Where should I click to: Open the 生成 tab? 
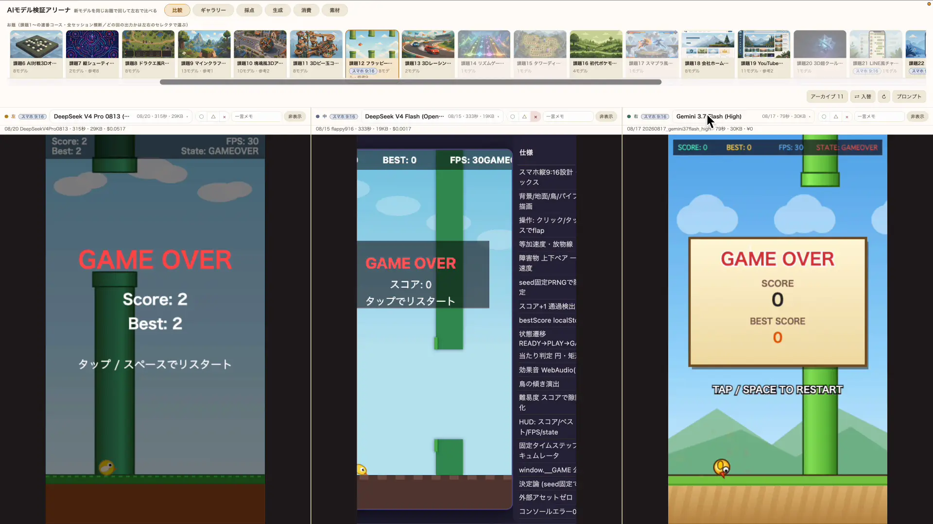pos(278,10)
